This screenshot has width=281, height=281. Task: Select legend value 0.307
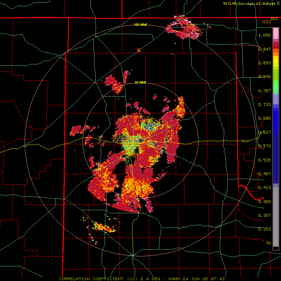click(x=264, y=215)
